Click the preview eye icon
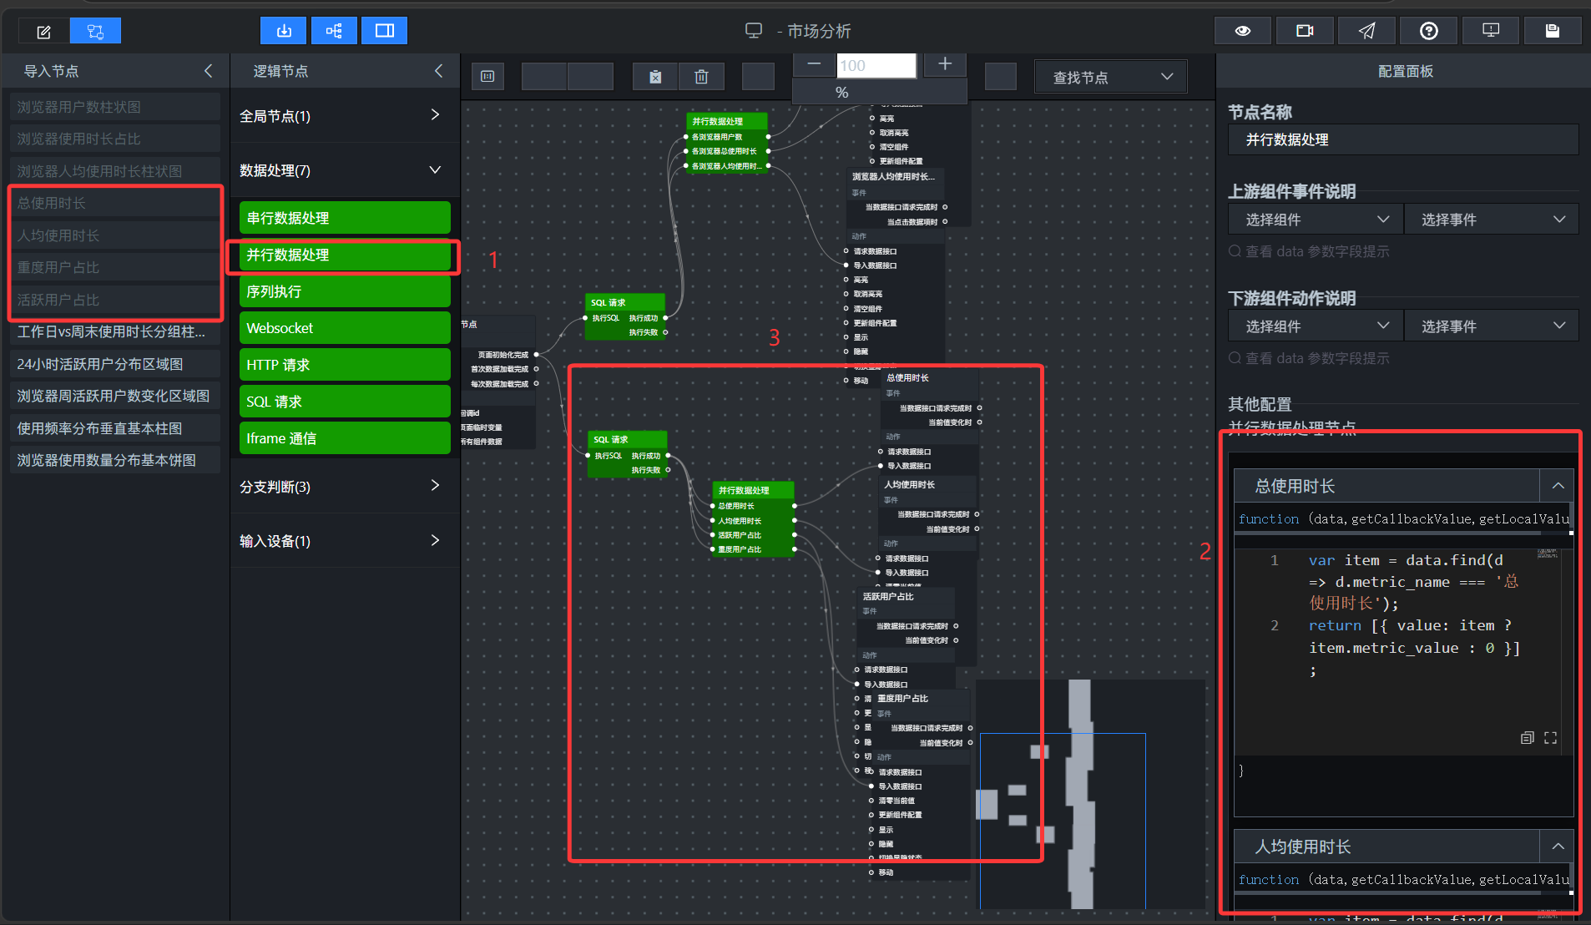The image size is (1591, 925). pos(1243,31)
